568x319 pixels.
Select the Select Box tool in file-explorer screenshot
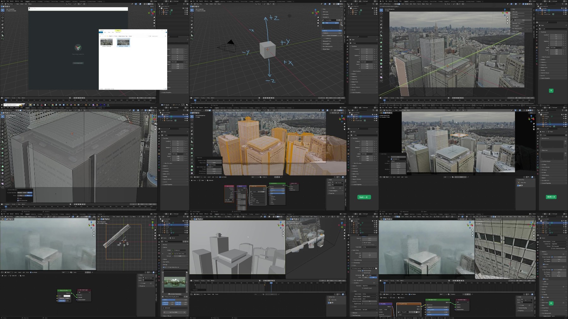coord(3,10)
